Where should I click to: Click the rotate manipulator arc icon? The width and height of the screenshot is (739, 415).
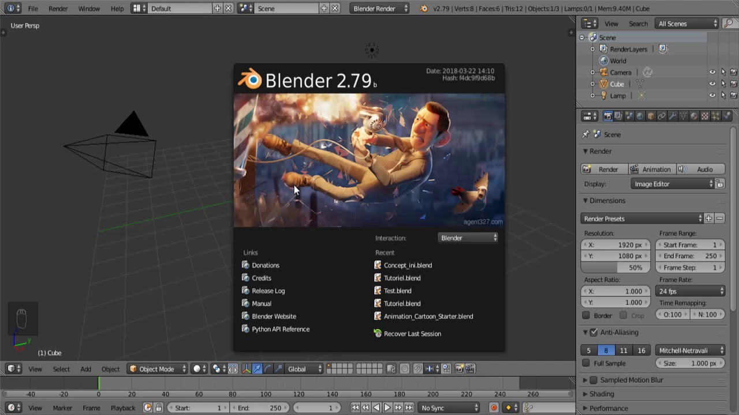pos(268,369)
